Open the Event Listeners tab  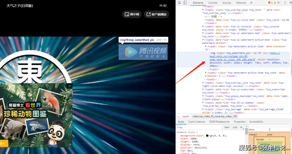pos(197,122)
